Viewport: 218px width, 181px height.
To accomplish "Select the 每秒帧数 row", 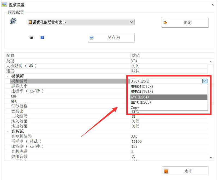I will [68, 106].
